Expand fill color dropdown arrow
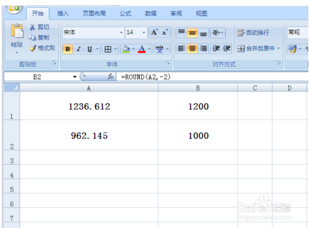This screenshot has height=234, width=309. tap(133, 49)
